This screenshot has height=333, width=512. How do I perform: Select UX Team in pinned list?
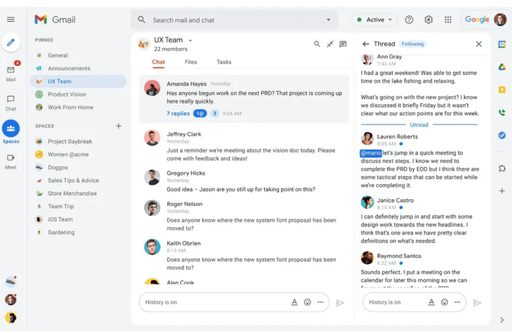[x=78, y=81]
